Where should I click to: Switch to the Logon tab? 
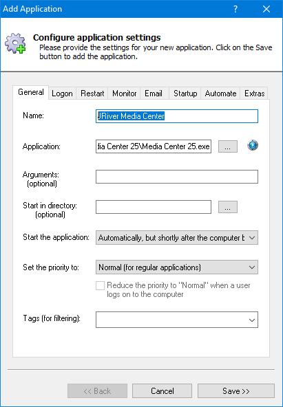click(x=62, y=93)
